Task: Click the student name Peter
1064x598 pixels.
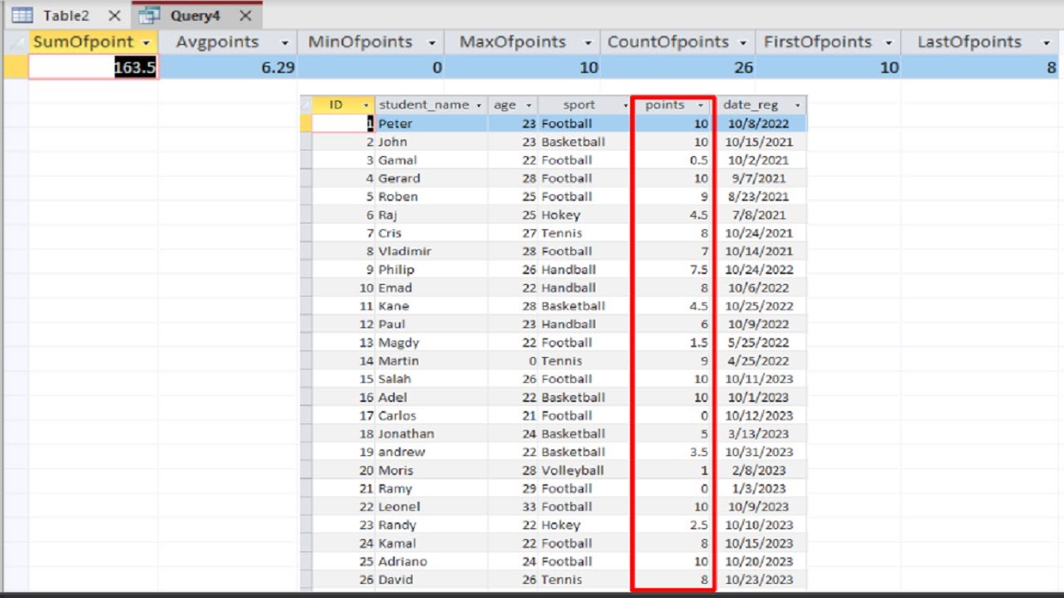Action: coord(395,124)
